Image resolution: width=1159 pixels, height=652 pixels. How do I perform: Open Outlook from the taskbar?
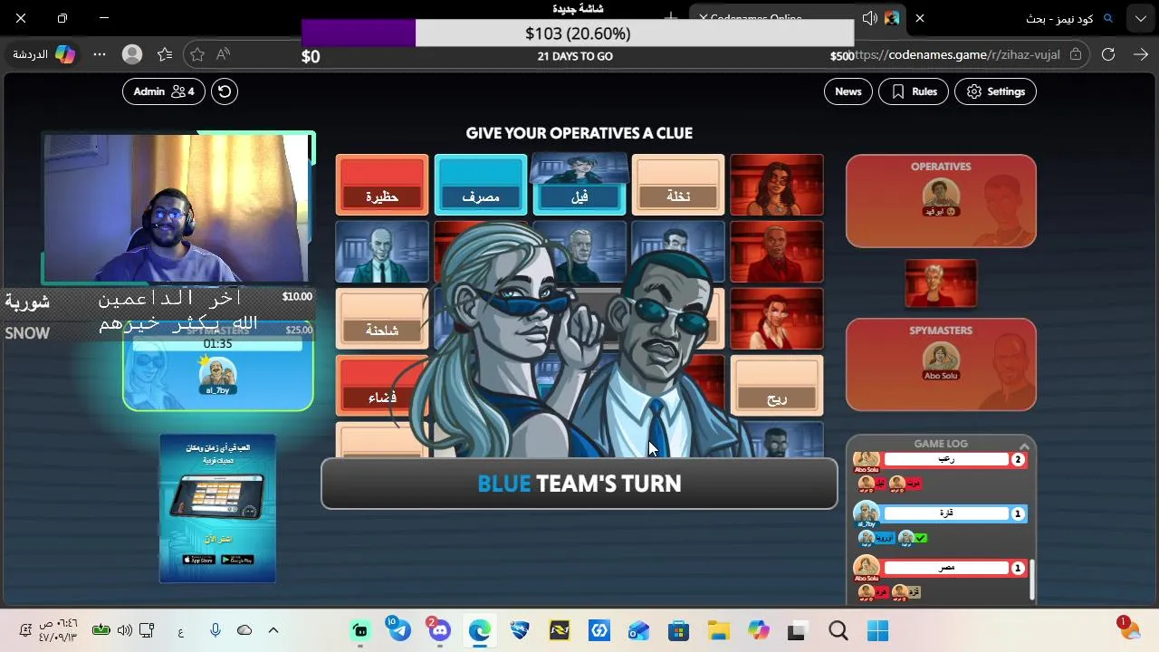pos(639,631)
